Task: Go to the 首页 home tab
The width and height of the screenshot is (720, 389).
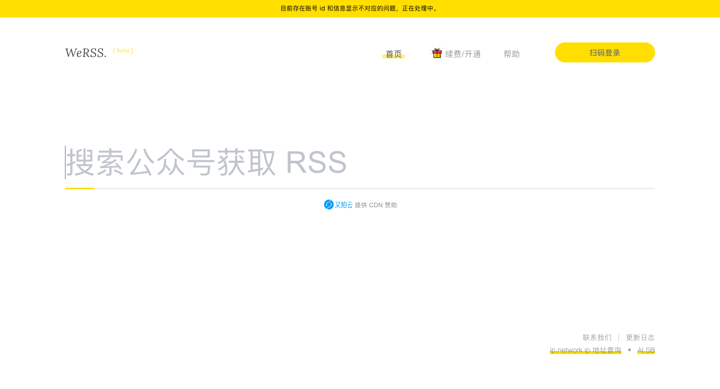Action: (393, 54)
